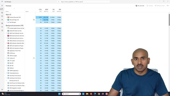This screenshot has width=170, height=96.
Task: Open File Explorer from the taskbar
Action: [87, 94]
